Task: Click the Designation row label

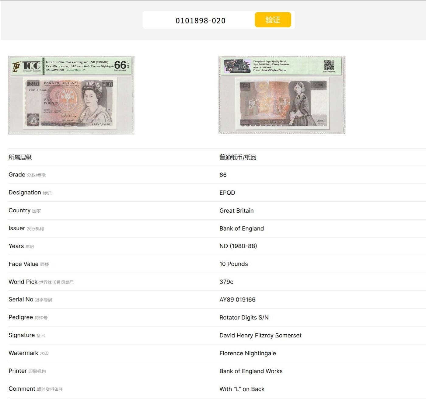Action: [x=30, y=193]
